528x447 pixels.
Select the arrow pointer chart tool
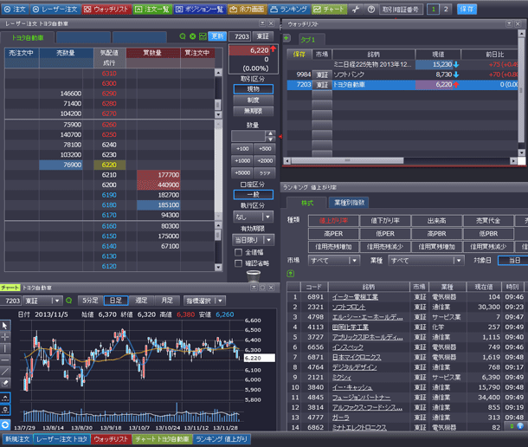point(5,326)
